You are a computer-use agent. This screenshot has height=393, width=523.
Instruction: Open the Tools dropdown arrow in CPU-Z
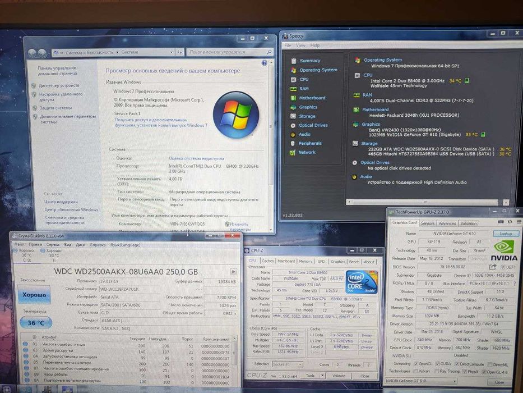(x=322, y=376)
